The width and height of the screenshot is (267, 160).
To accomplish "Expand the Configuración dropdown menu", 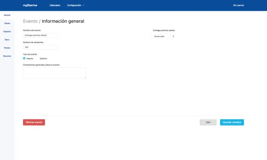I will (x=75, y=6).
